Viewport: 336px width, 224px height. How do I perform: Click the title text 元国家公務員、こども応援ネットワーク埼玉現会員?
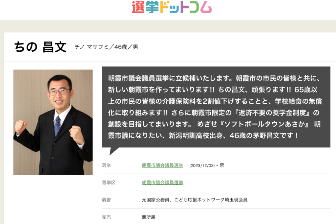[195, 200]
